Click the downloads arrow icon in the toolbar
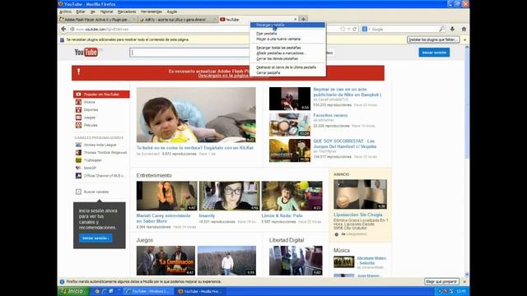 [452, 30]
